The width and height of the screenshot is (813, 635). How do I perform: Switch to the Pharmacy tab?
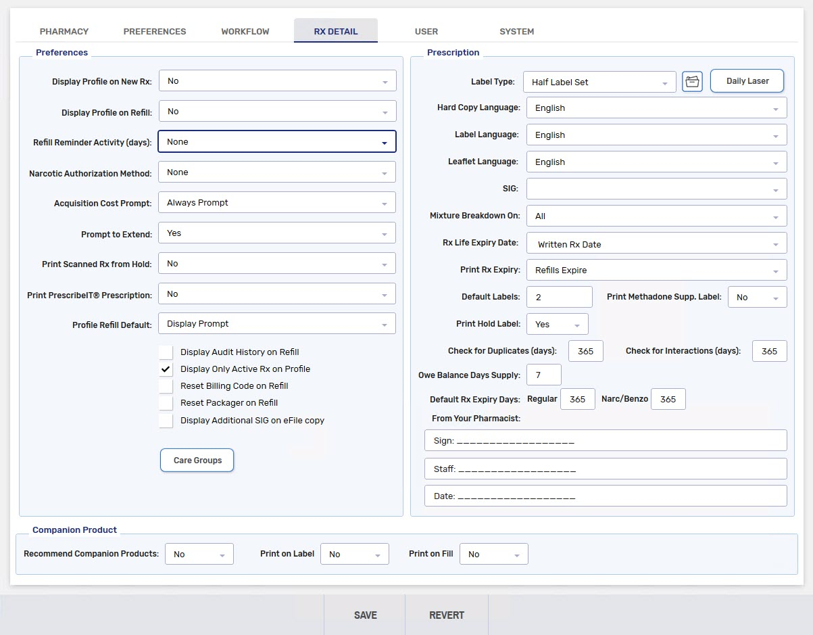(64, 32)
